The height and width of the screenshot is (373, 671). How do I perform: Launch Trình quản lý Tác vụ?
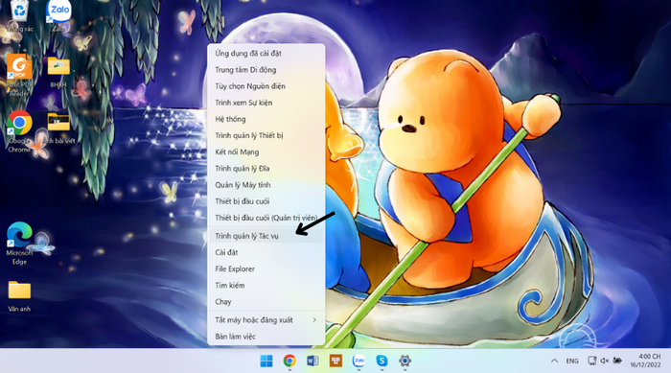click(266, 236)
